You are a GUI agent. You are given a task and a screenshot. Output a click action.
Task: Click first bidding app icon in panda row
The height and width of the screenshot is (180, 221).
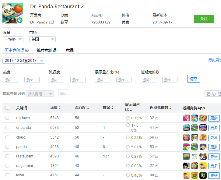[186, 147]
